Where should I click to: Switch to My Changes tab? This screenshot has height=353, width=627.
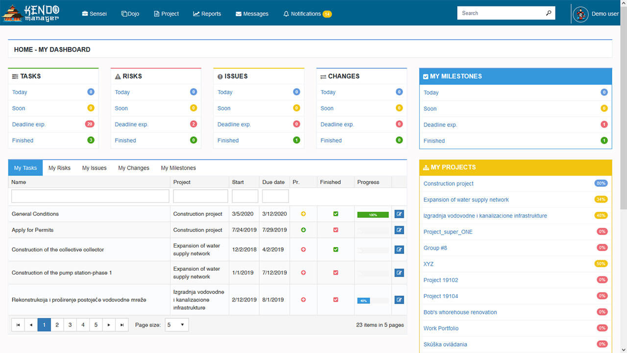pos(134,168)
